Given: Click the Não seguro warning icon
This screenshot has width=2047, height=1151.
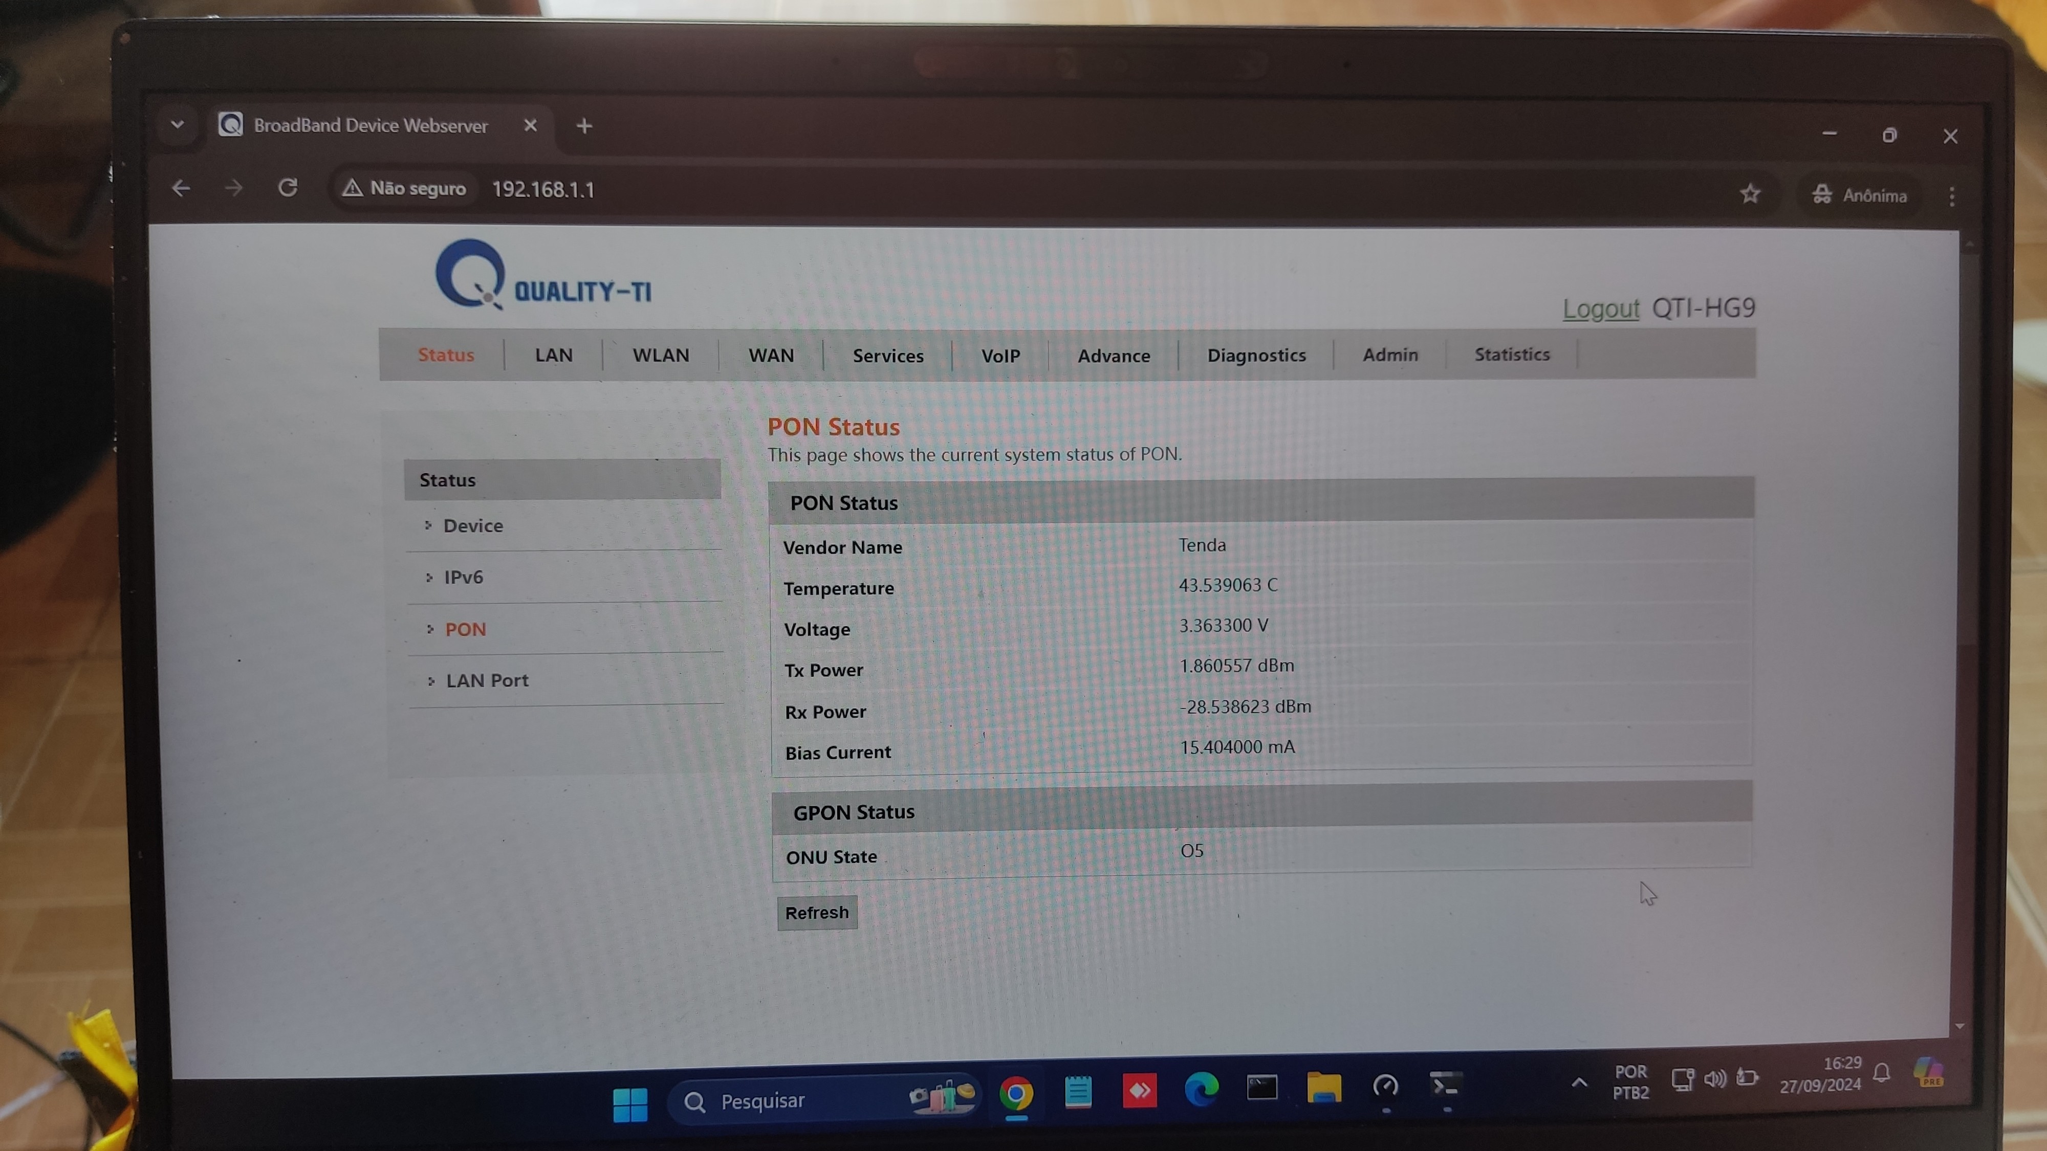Looking at the screenshot, I should [353, 188].
